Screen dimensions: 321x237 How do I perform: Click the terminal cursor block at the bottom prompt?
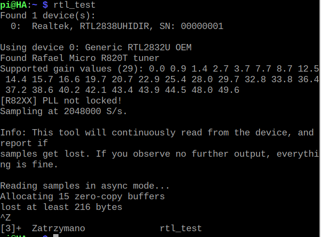point(56,236)
